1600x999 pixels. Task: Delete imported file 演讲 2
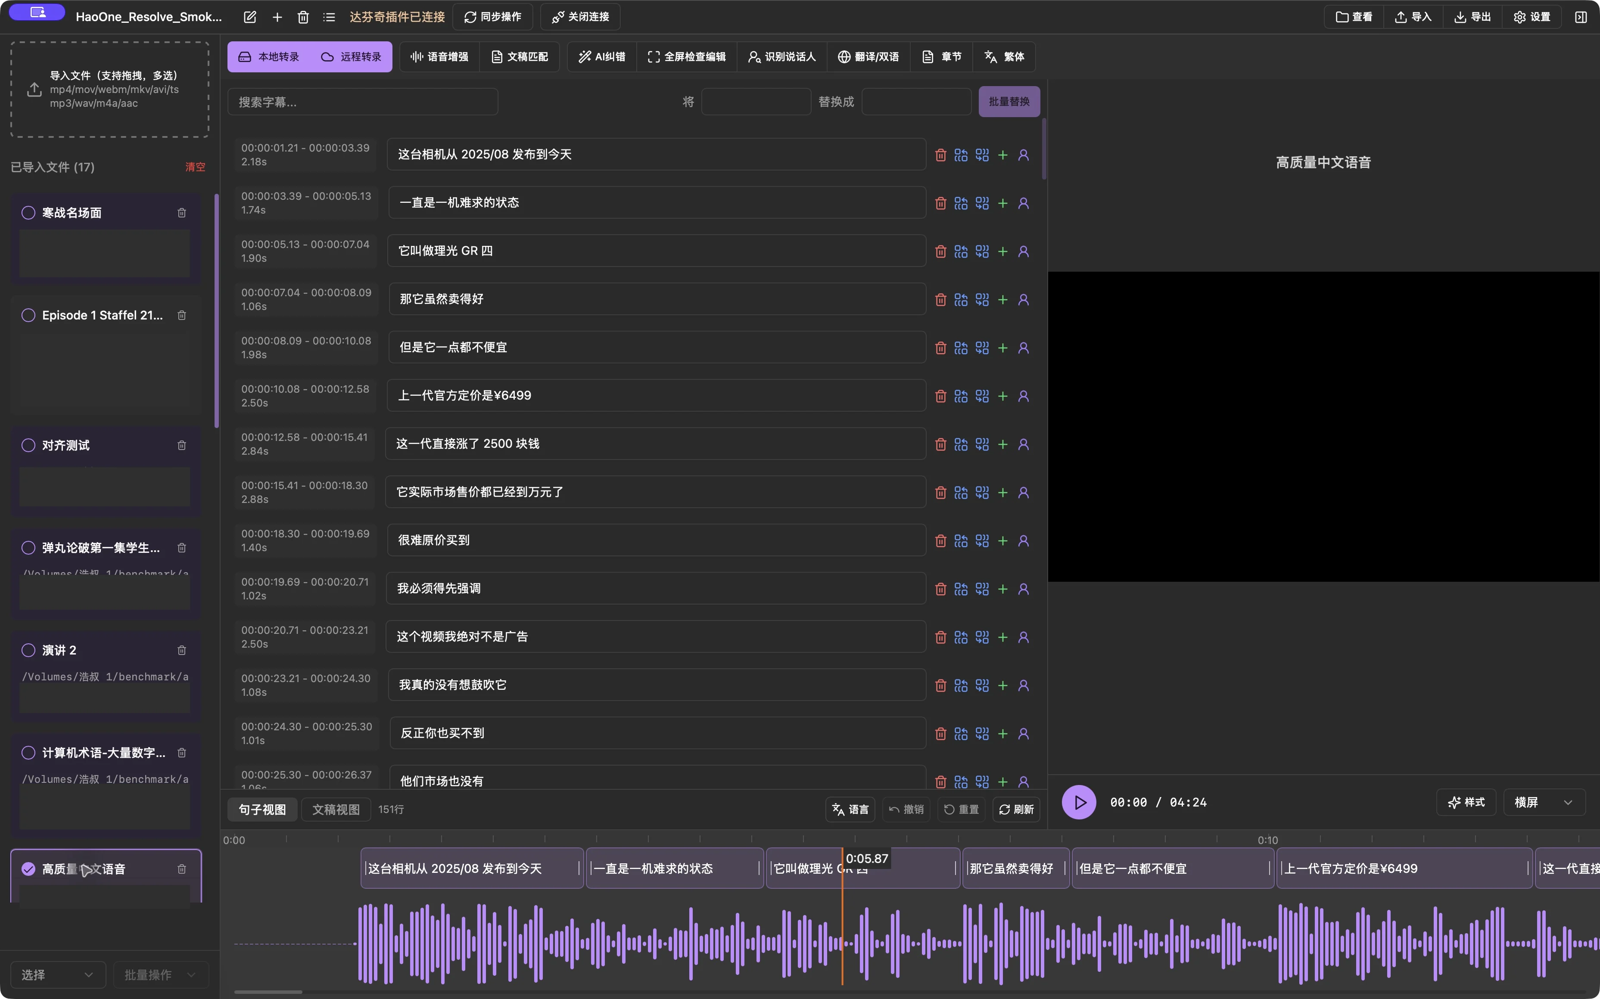182,650
